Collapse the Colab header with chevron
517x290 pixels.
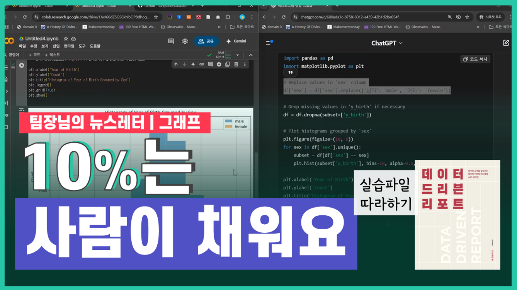(x=250, y=55)
